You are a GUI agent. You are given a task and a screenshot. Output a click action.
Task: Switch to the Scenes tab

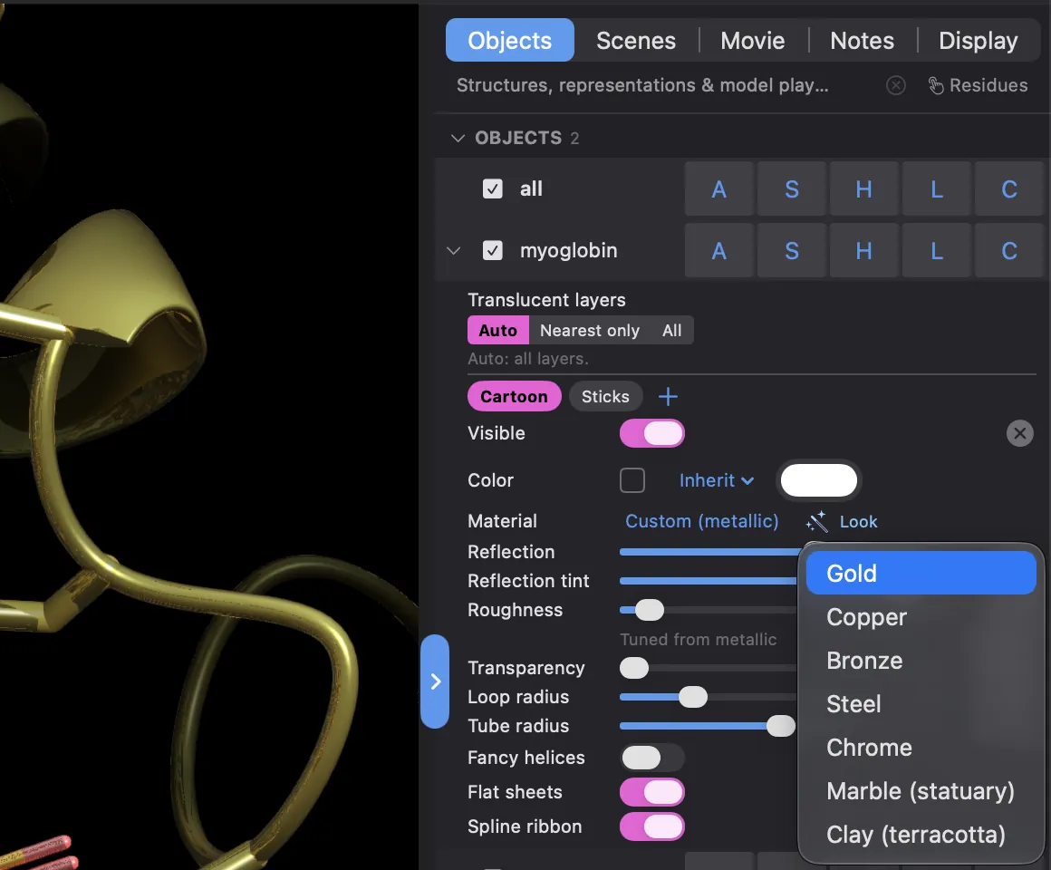636,41
